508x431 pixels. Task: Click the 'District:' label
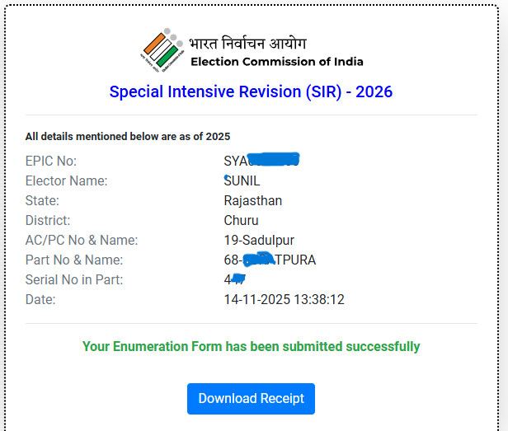pyautogui.click(x=48, y=221)
